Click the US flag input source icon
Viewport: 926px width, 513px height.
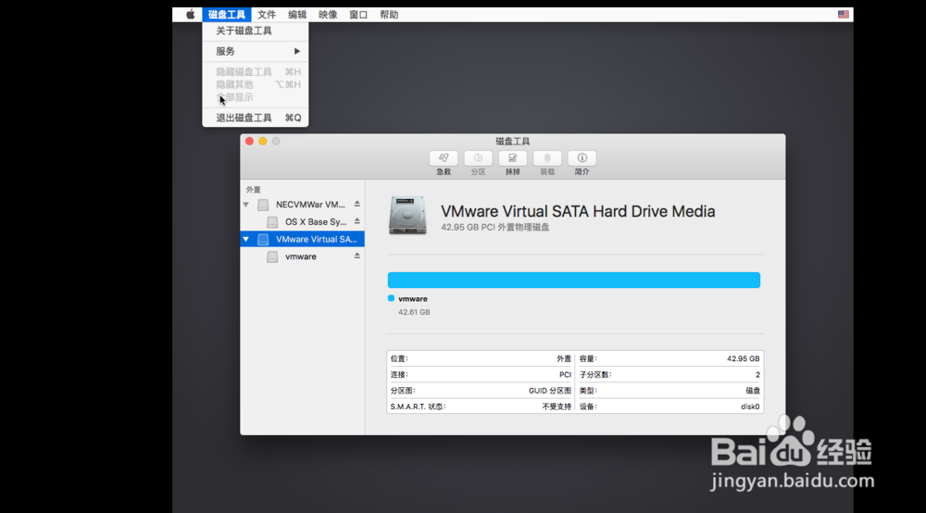[x=844, y=15]
